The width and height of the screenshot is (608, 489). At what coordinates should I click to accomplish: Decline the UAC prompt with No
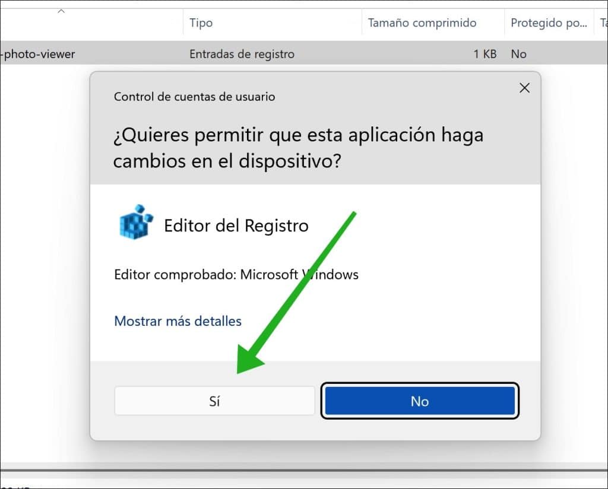pos(420,401)
